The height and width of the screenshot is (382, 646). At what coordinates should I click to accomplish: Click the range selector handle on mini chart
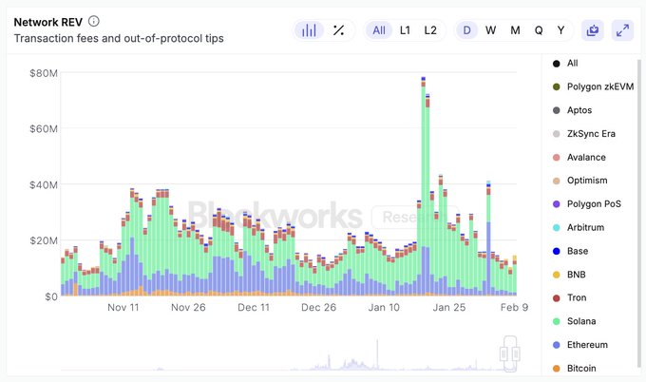pos(510,353)
